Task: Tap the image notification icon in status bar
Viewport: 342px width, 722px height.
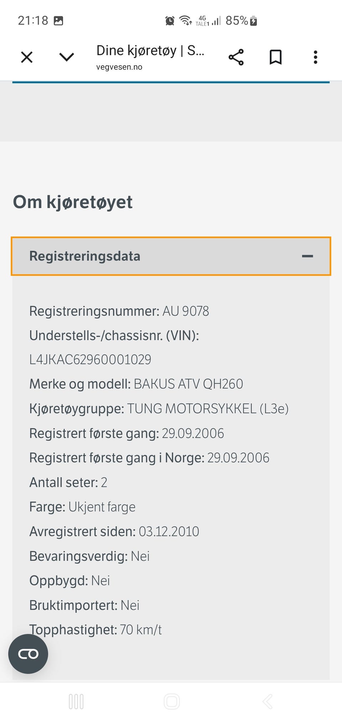Action: click(58, 21)
